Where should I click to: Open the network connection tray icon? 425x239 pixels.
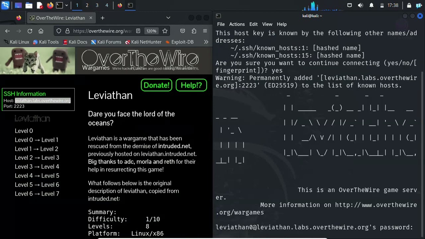point(350,5)
